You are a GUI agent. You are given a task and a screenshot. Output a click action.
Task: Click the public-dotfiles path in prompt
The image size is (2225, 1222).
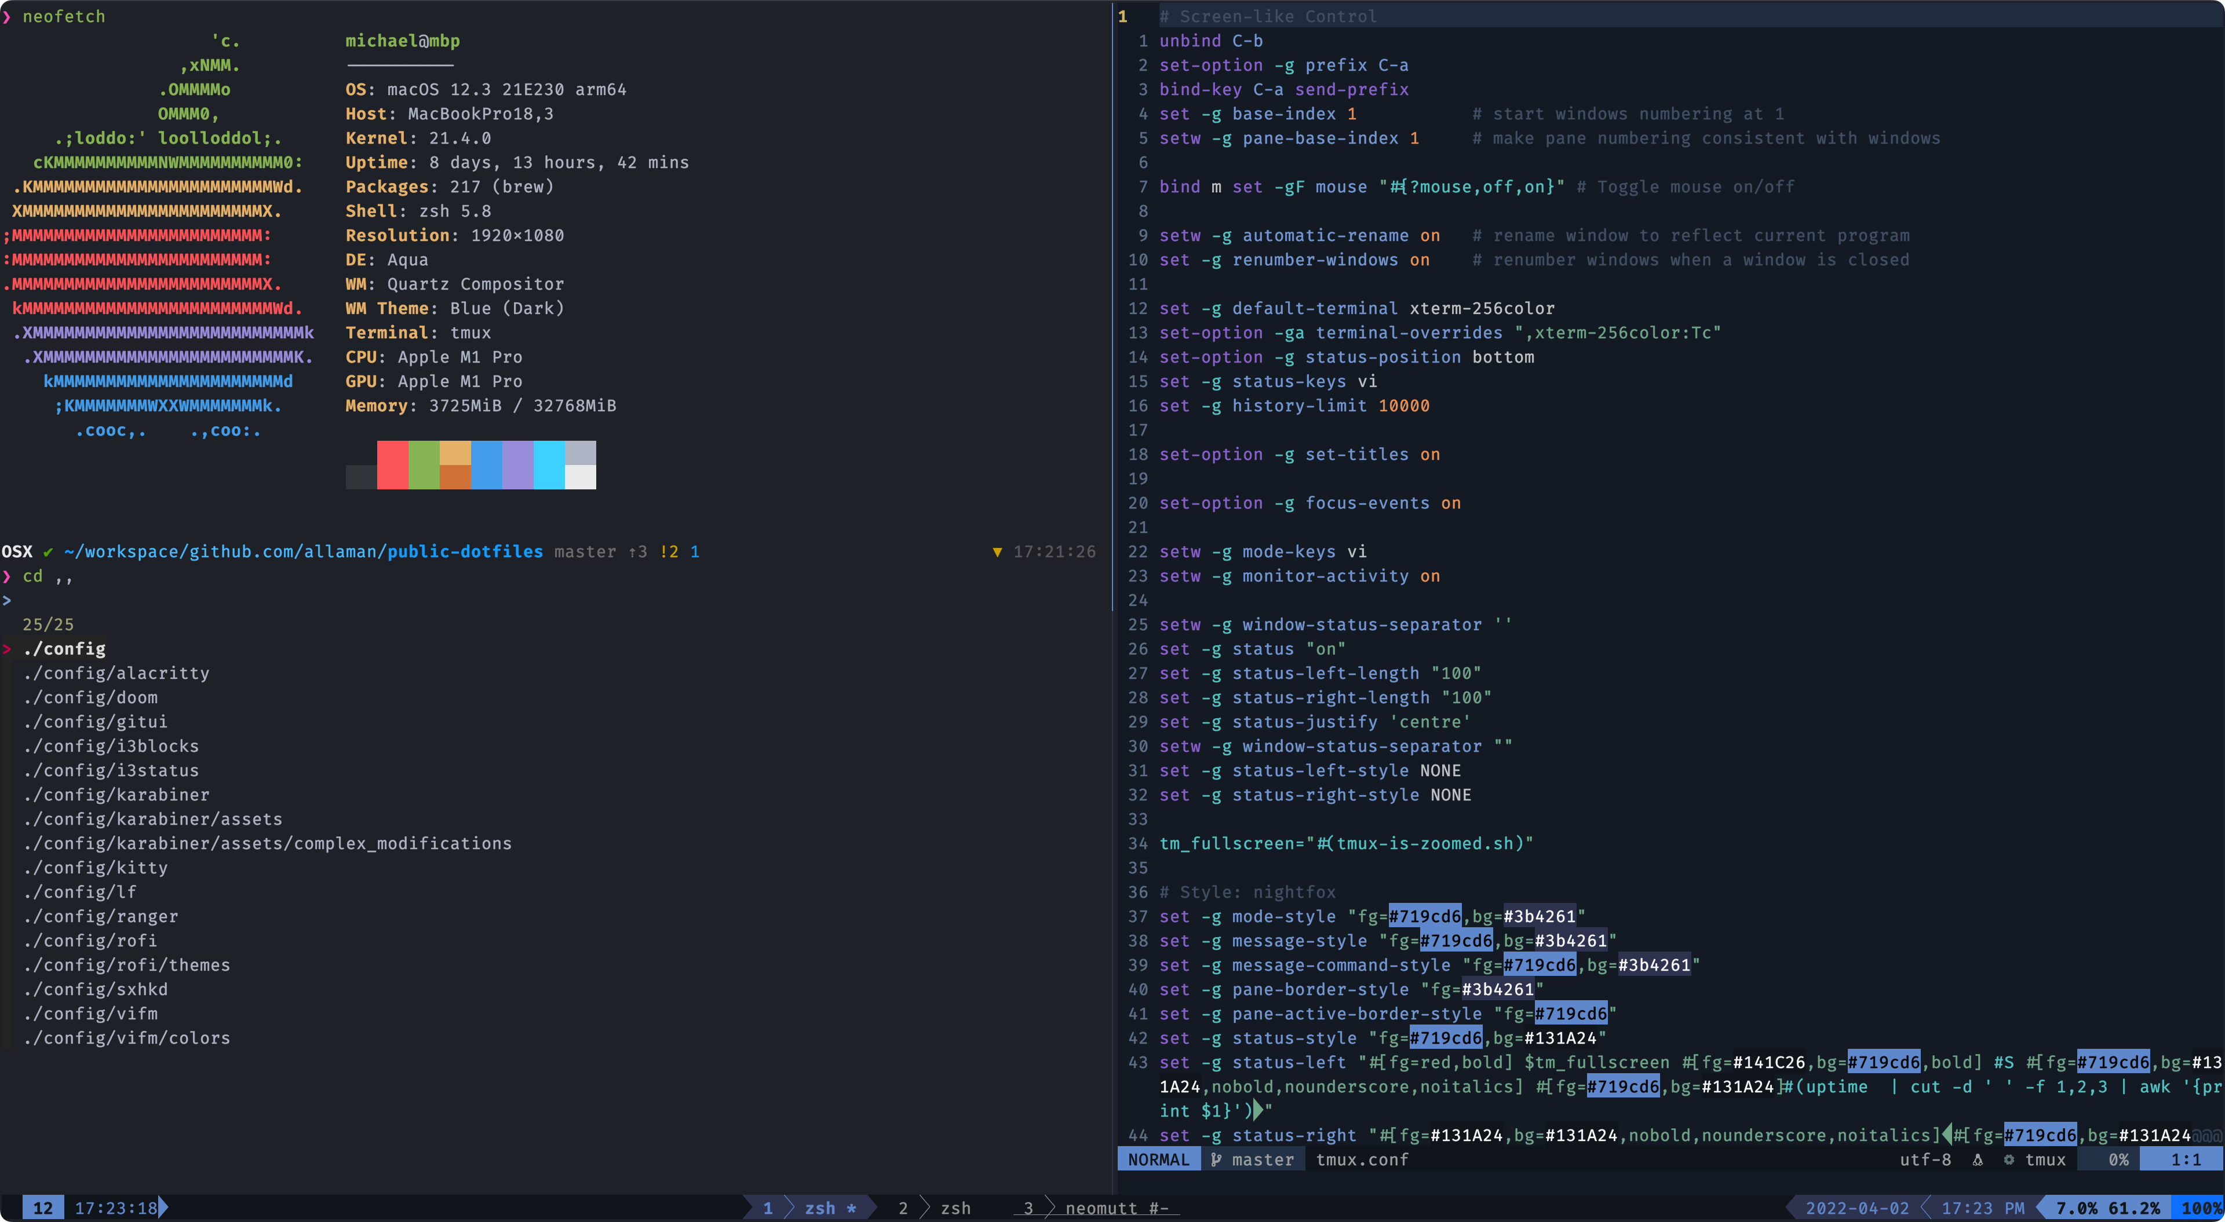[x=465, y=552]
